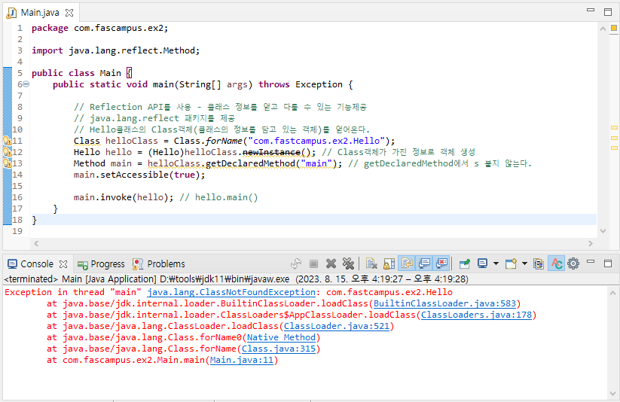Image resolution: width=620 pixels, height=402 pixels.
Task: Click the warning marker on line 13
Action: [x=7, y=163]
